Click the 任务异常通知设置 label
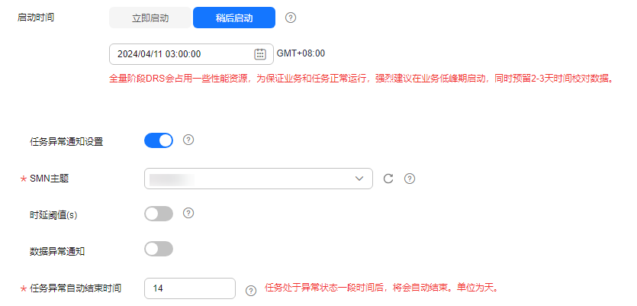 coord(66,142)
